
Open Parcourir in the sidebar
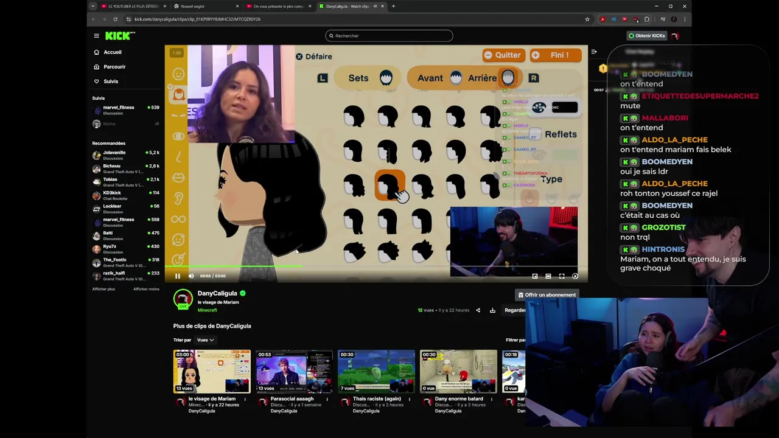(114, 67)
